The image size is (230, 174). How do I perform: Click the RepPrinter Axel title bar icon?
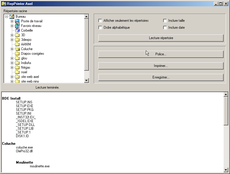tap(4, 4)
